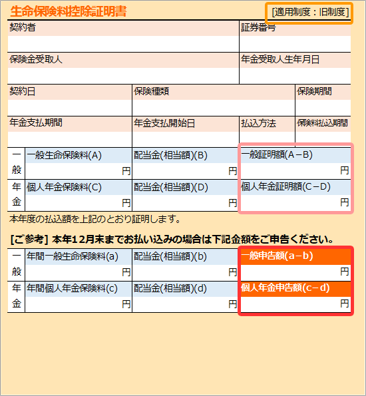Click the 配当金(相当額)(B) header
366x396 pixels.
[x=170, y=155]
